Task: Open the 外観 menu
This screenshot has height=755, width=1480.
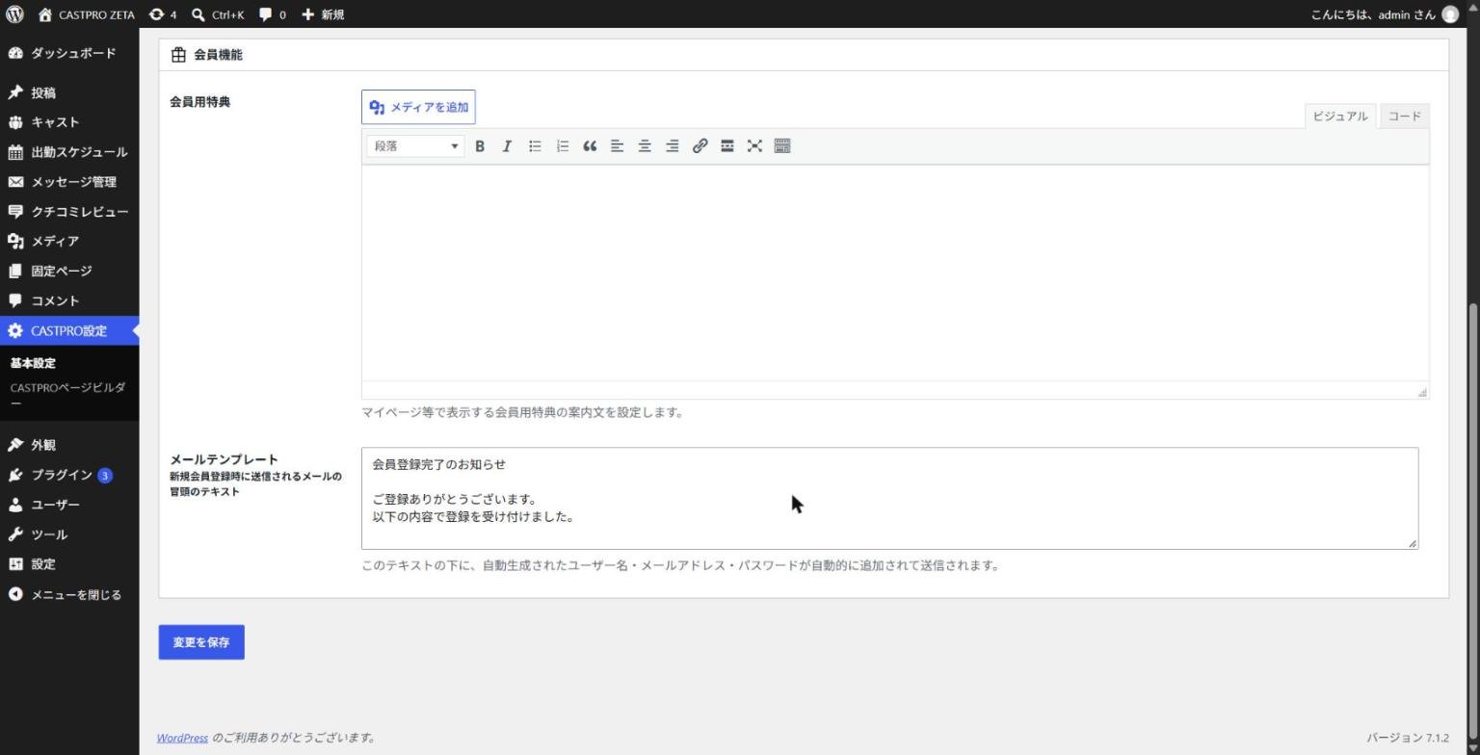Action: (x=69, y=445)
